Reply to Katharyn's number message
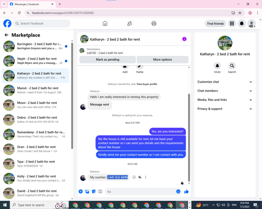 (140, 177)
